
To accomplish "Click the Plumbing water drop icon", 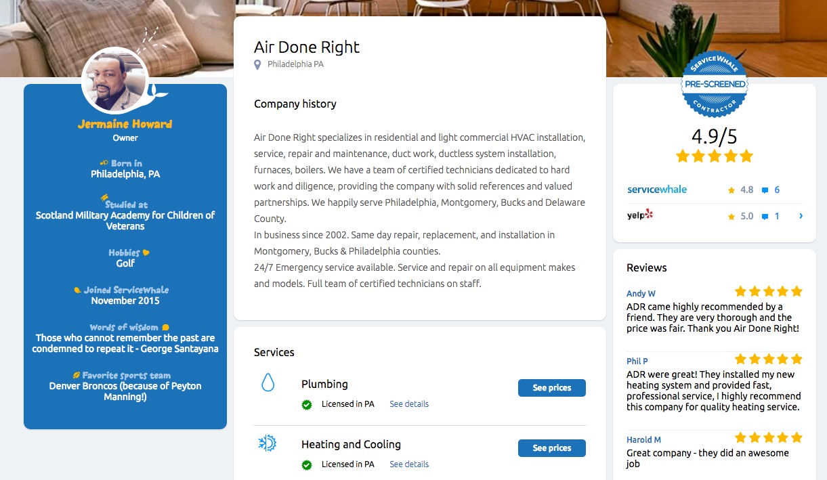I will (x=268, y=383).
